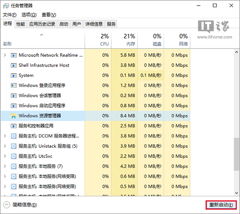Viewport: 240px width, 214px height.
Task: Sort by the 内存 column header
Action: point(124,40)
